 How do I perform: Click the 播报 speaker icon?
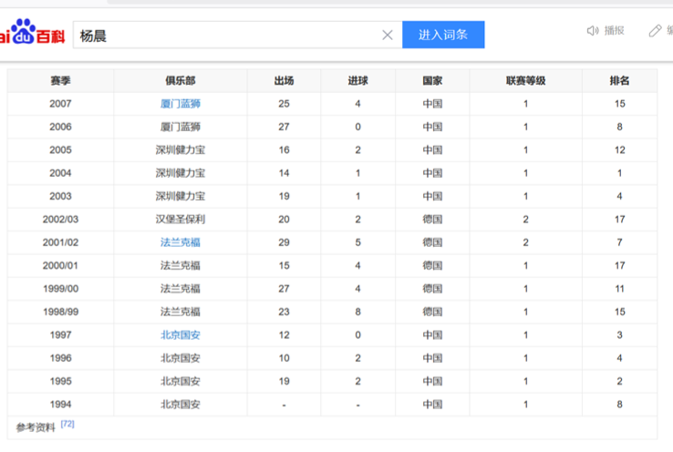[593, 30]
